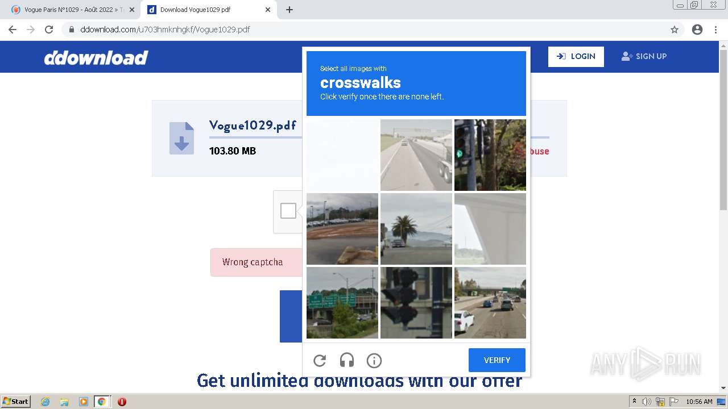The height and width of the screenshot is (409, 728).
Task: Open the Chrome profile avatar
Action: pos(697,30)
